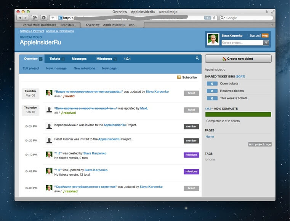Open This week's tickets bin
290x221 pixels.
pos(234,98)
